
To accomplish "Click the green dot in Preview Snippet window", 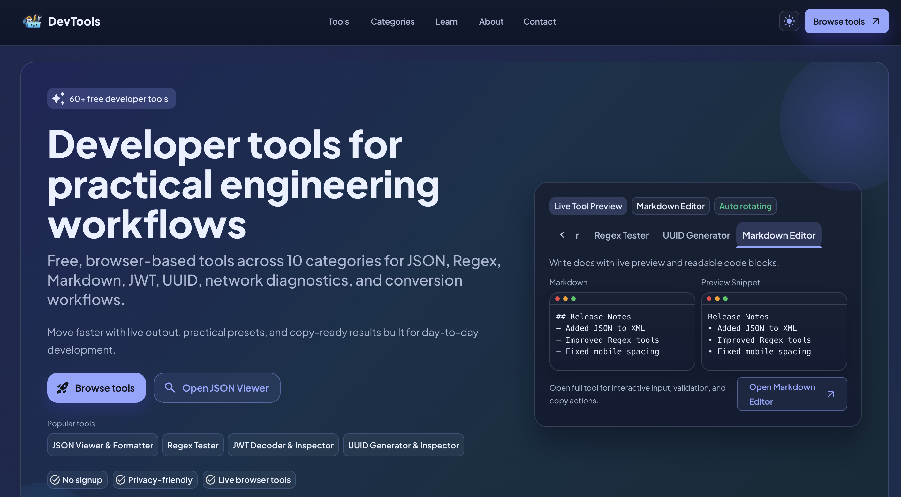I will pyautogui.click(x=725, y=299).
